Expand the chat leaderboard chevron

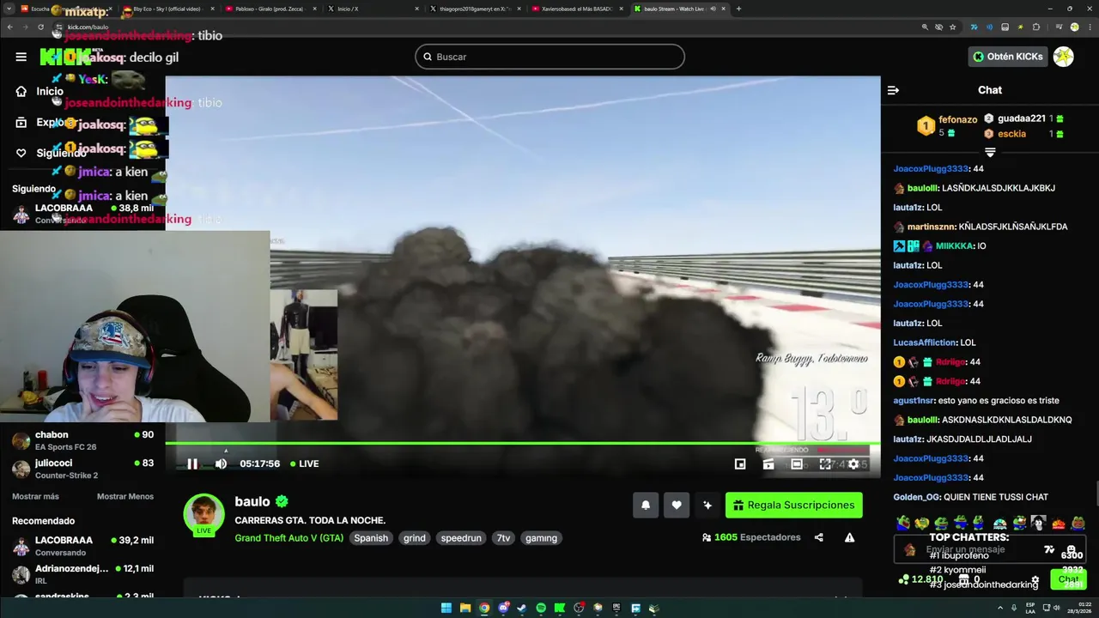990,152
